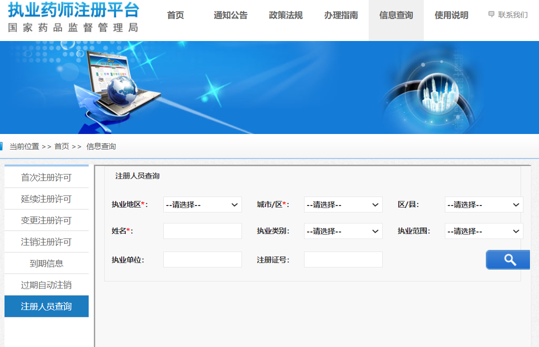Click the 姓名 input field
This screenshot has width=539, height=347.
[202, 231]
